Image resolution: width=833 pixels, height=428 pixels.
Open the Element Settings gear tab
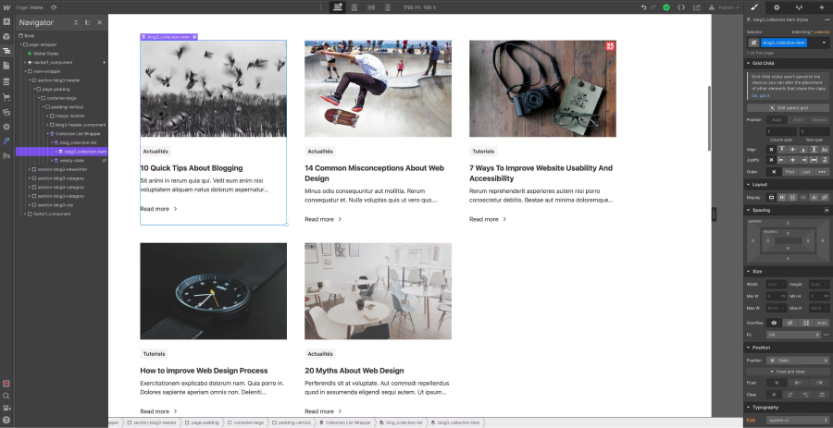(x=777, y=7)
